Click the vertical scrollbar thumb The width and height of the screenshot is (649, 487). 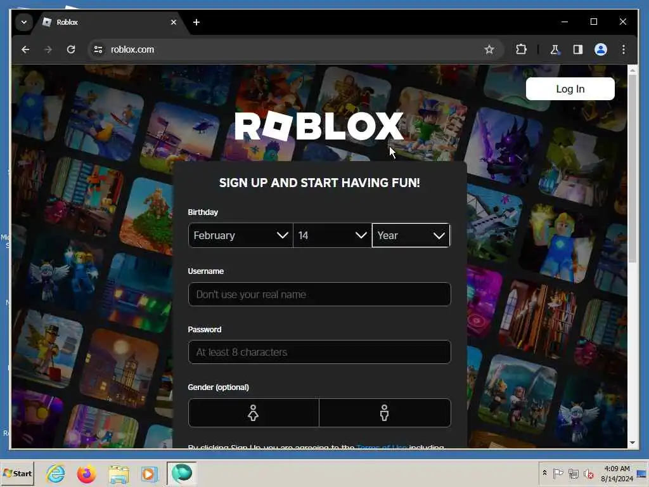[632, 169]
